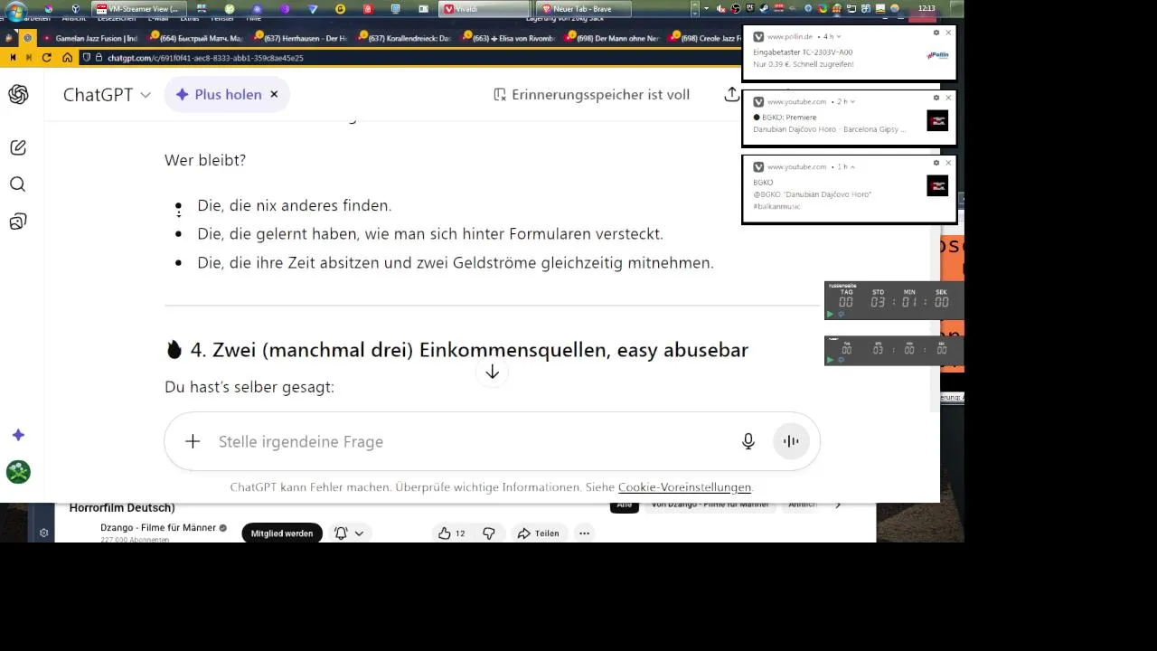The width and height of the screenshot is (1157, 651).
Task: Close the pollin.de notification
Action: (948, 33)
